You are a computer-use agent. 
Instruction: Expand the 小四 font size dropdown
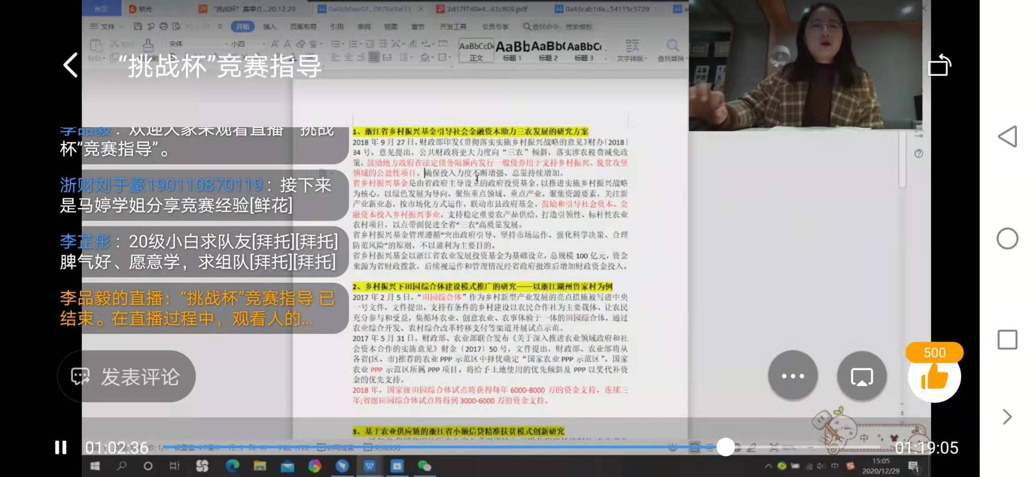pos(263,44)
